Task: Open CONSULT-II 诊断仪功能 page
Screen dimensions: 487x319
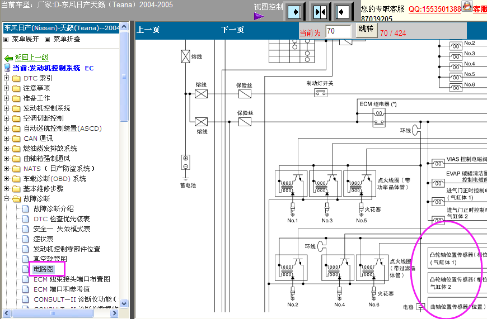Action: pyautogui.click(x=76, y=299)
